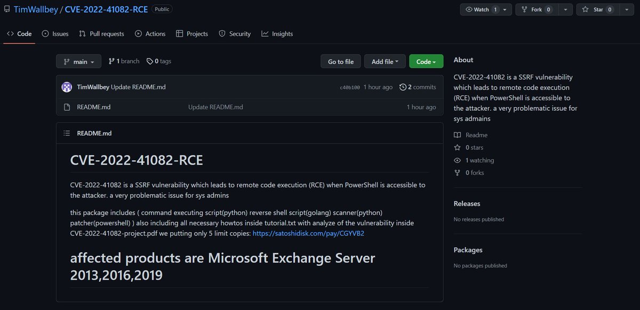Open the Security tab
Screen dimensions: 640x310
pos(235,34)
